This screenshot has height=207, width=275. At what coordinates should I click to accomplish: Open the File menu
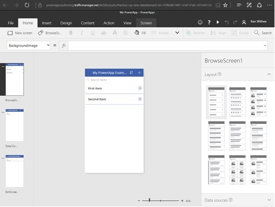coord(11,23)
